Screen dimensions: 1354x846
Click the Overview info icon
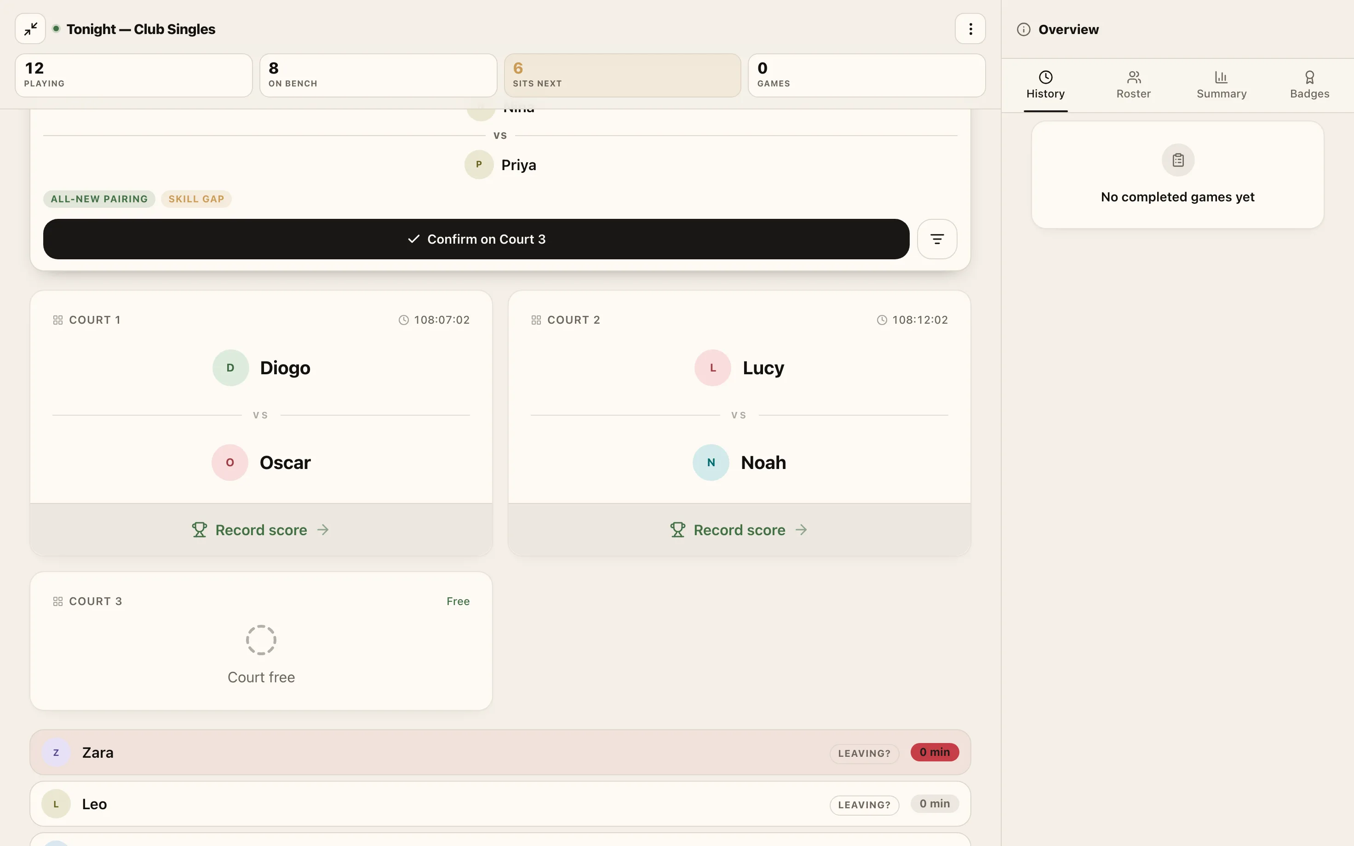click(x=1023, y=29)
